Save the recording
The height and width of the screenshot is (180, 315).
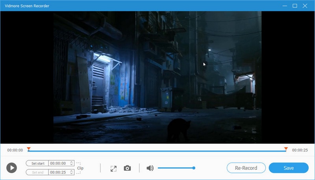click(x=289, y=168)
